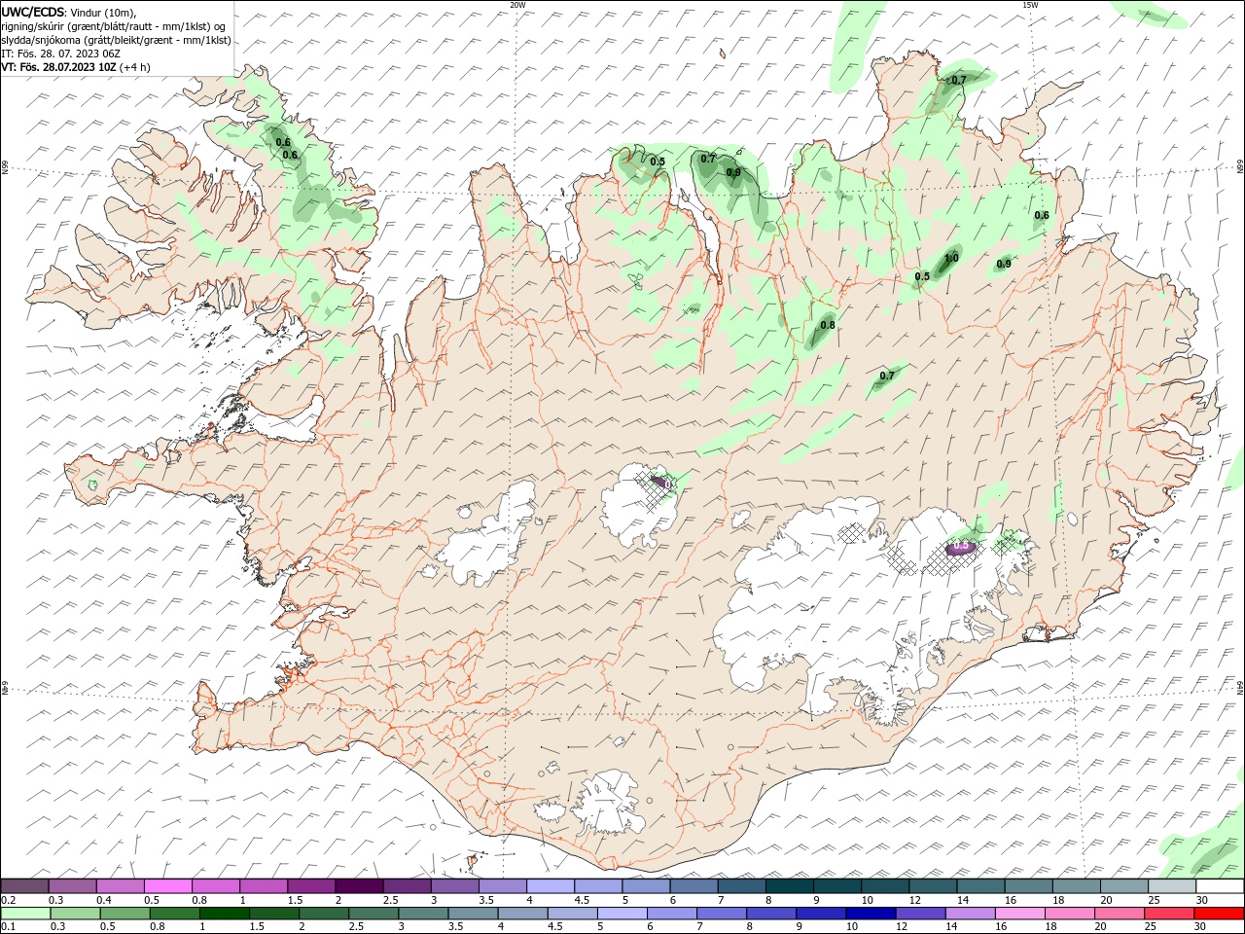Click the 20W longitude label at top
1245x934 pixels.
(517, 5)
